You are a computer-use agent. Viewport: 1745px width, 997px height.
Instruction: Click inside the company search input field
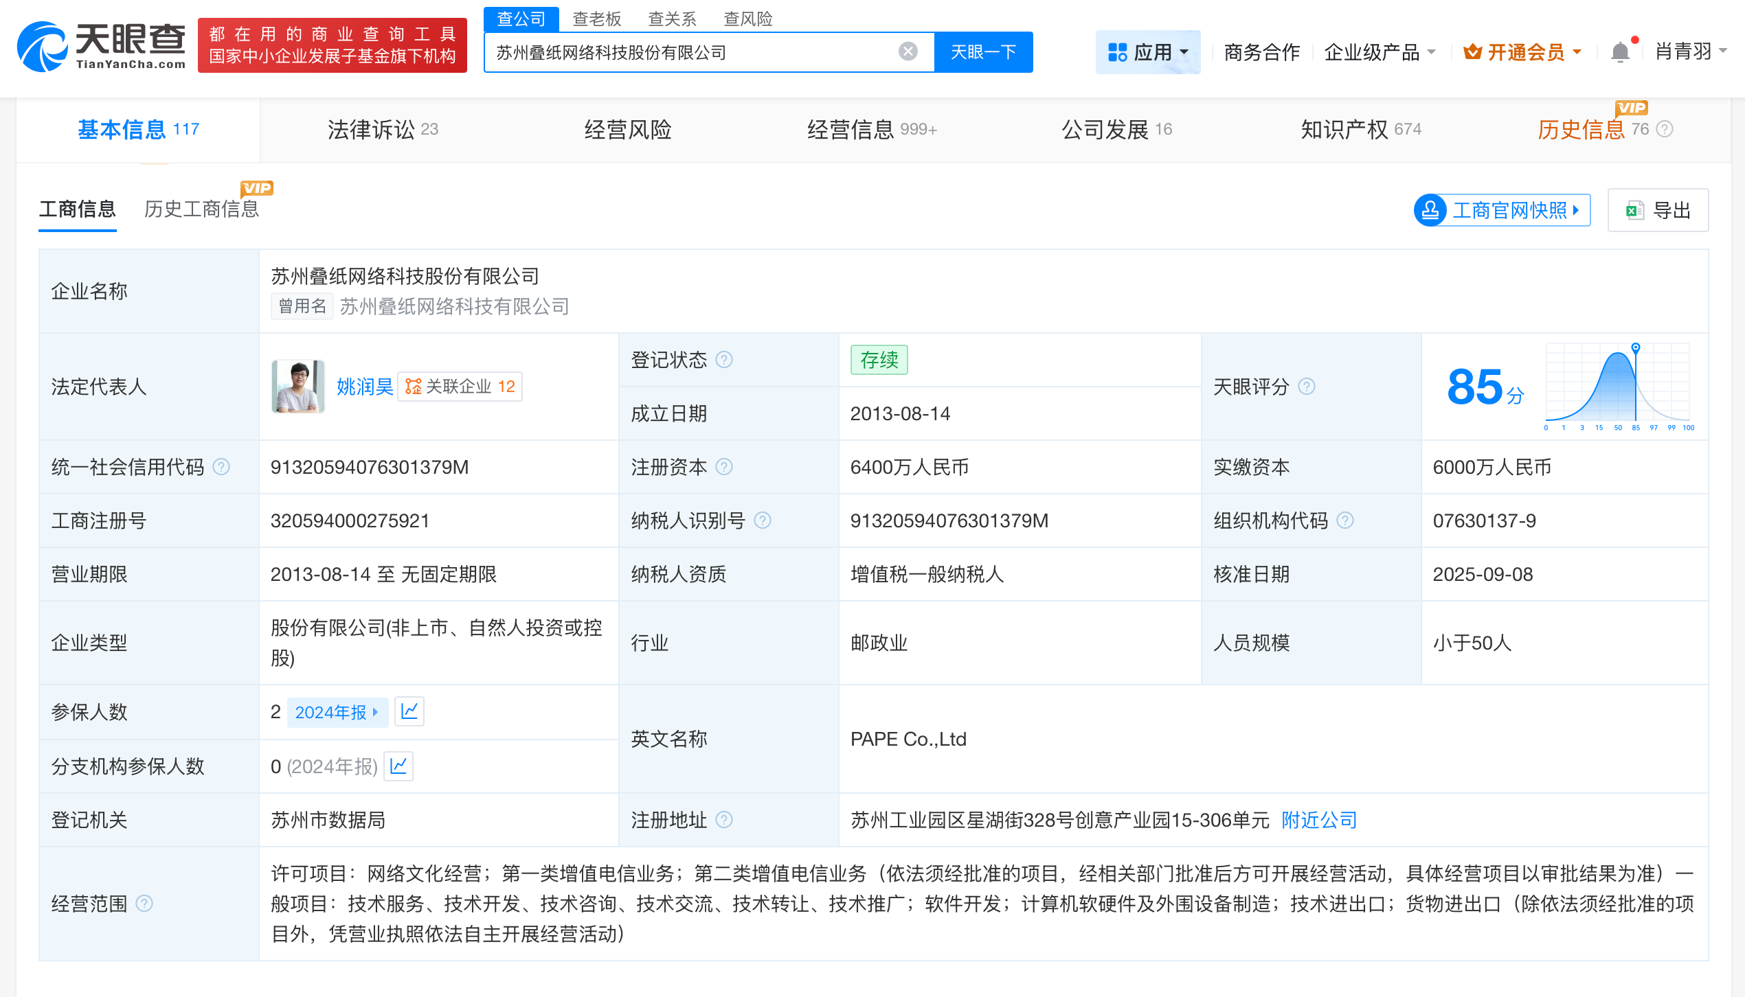click(x=687, y=51)
